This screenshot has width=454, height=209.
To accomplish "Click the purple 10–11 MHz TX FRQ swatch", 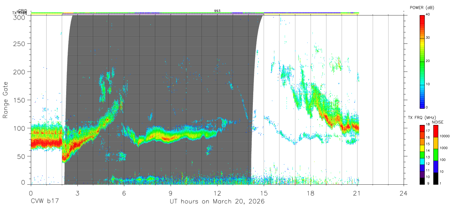I will (422, 174).
